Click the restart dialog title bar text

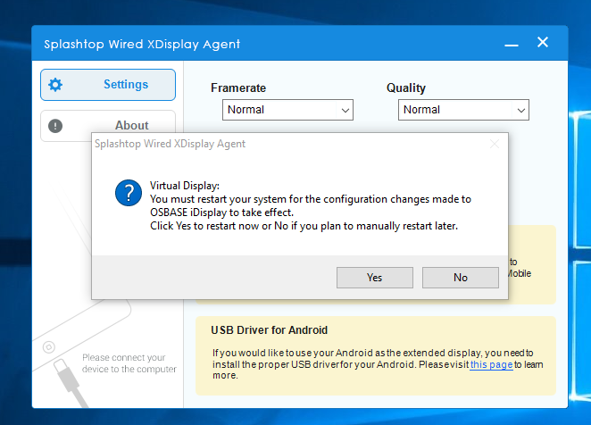(x=170, y=144)
